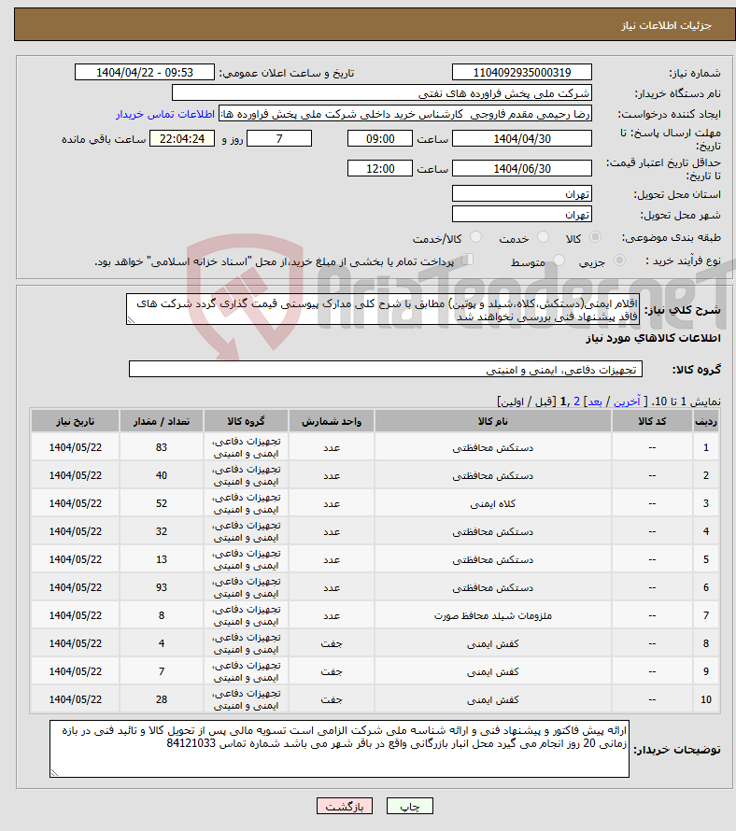This screenshot has height=831, width=736.
Task: Click ملزومات شیلد محافظ صورت in row 7
Action: (x=492, y=616)
